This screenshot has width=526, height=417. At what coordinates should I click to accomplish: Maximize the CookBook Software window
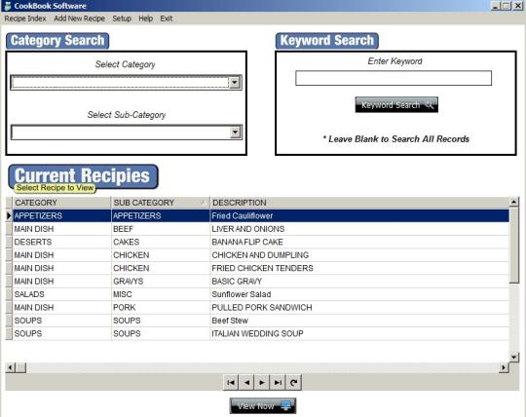pyautogui.click(x=506, y=6)
